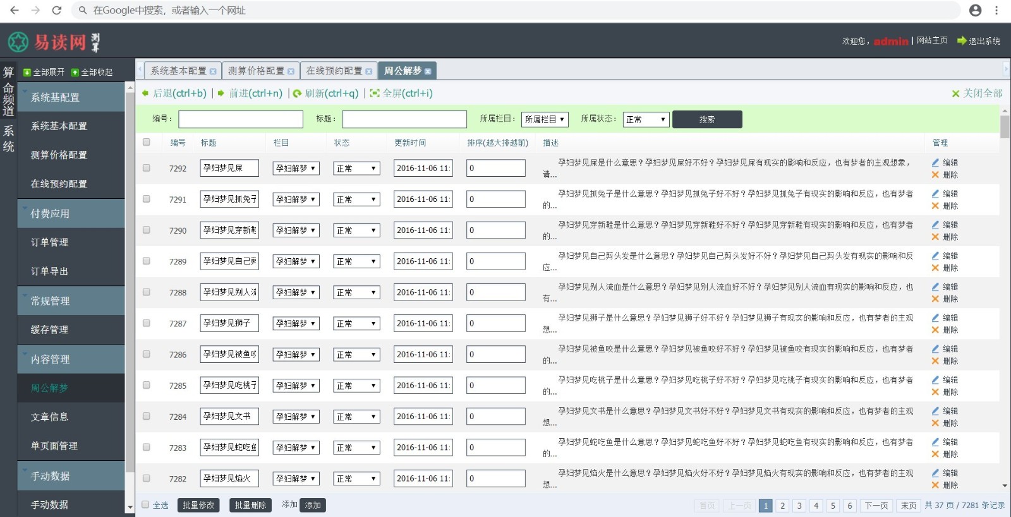Viewport: 1011px width, 517px height.
Task: Open the 所属栏目 filter dropdown
Action: click(545, 119)
